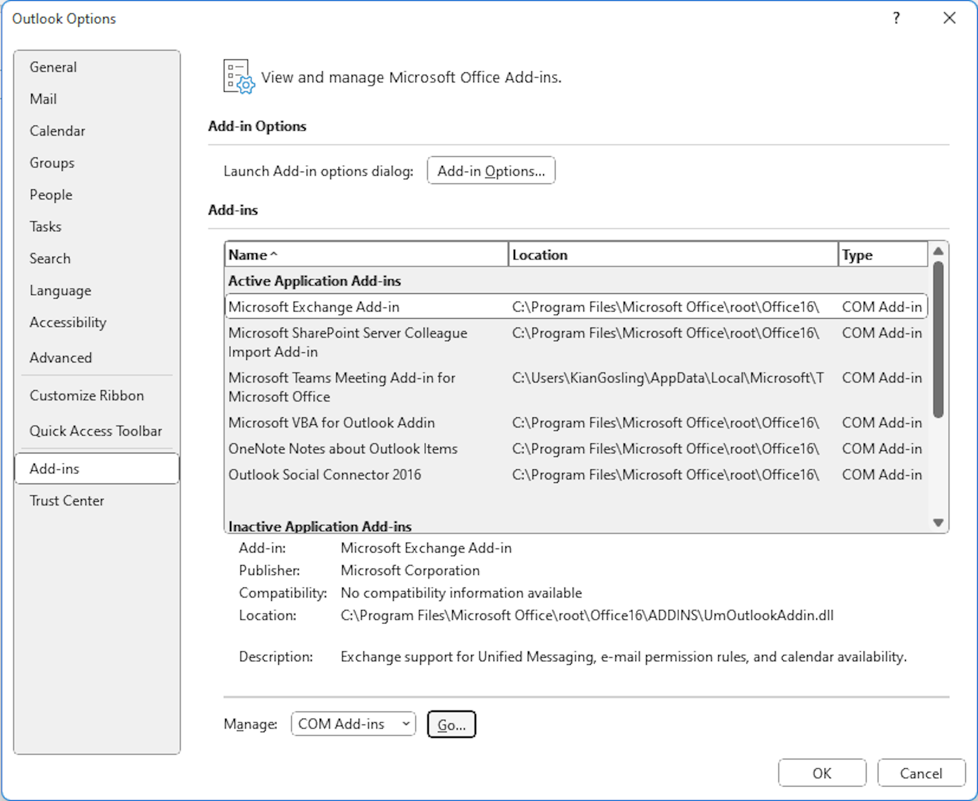Open Accessibility options category

tap(97, 322)
